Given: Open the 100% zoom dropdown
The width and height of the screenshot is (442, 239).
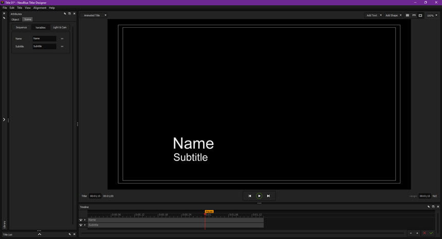Looking at the screenshot, I should (x=432, y=15).
